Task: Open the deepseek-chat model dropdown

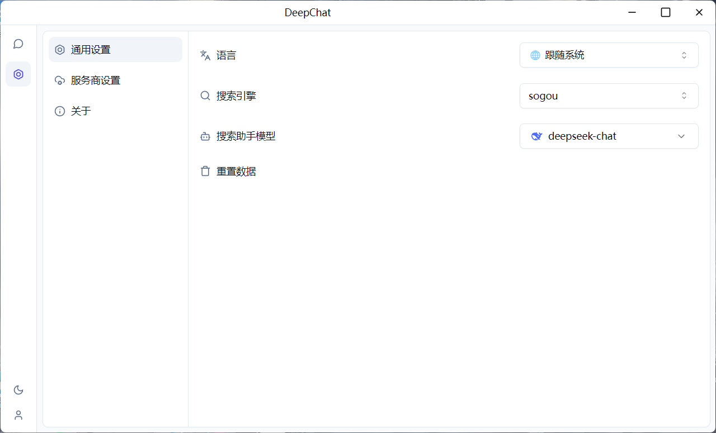Action: (x=609, y=136)
